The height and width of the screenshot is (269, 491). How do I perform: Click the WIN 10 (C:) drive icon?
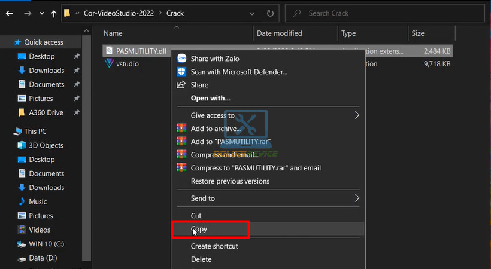click(x=22, y=244)
